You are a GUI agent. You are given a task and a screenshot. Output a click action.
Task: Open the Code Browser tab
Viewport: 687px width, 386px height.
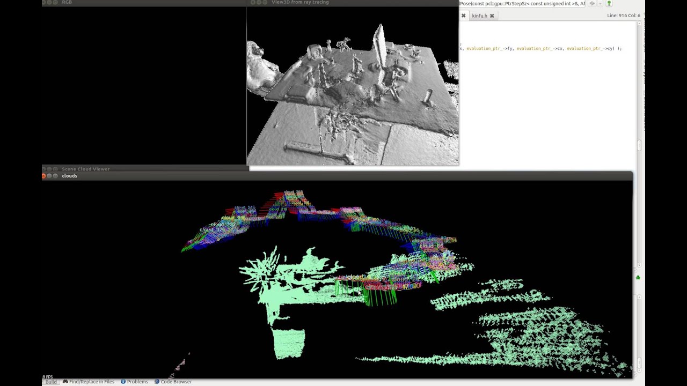click(173, 382)
